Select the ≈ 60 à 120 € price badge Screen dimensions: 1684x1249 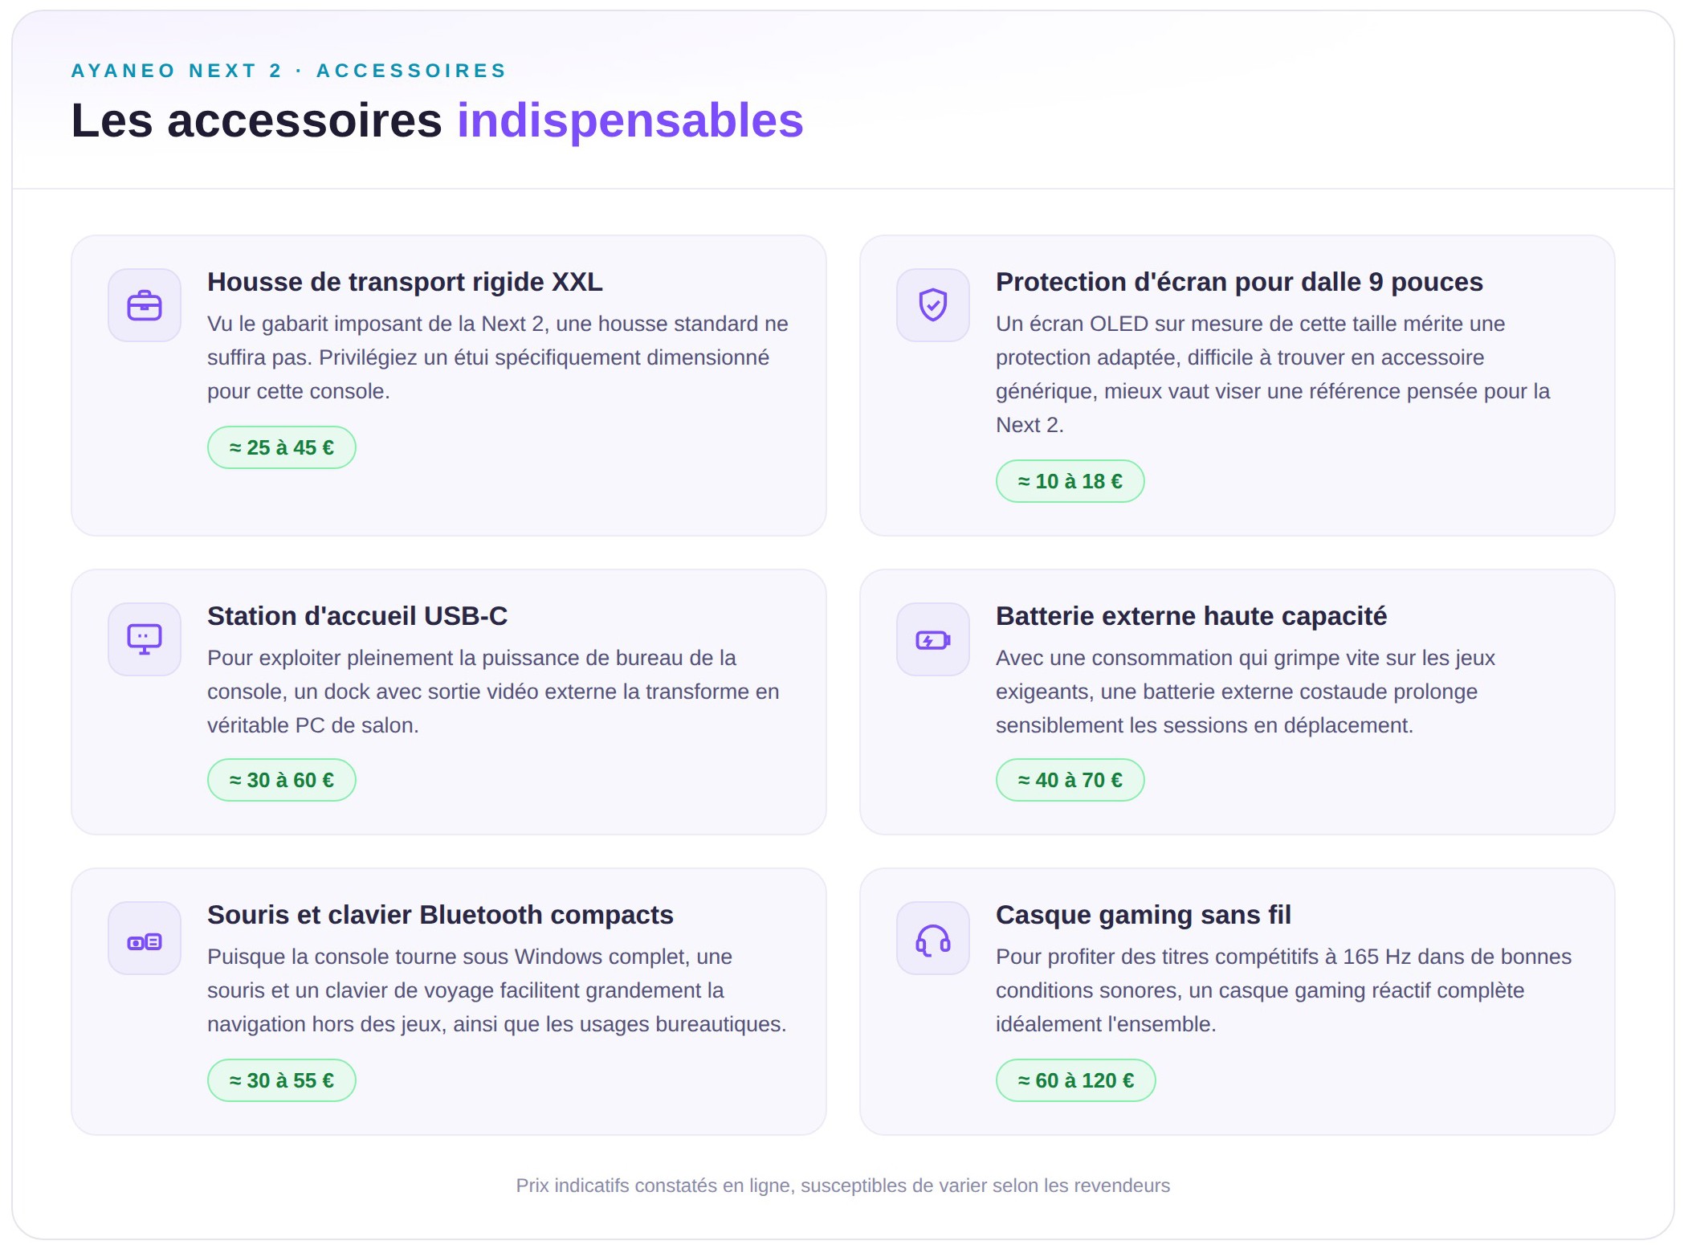pyautogui.click(x=1076, y=1080)
